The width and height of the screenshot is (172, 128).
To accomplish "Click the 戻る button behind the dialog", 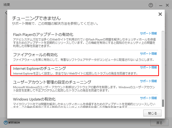I will click(159, 123).
